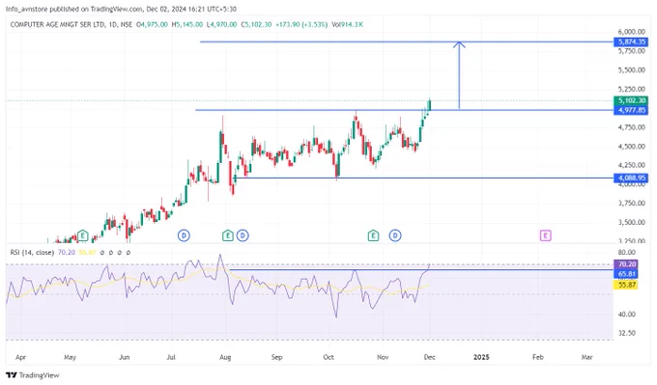The height and width of the screenshot is (385, 657).
Task: Click the Dec label on the time axis
Action: pos(430,357)
